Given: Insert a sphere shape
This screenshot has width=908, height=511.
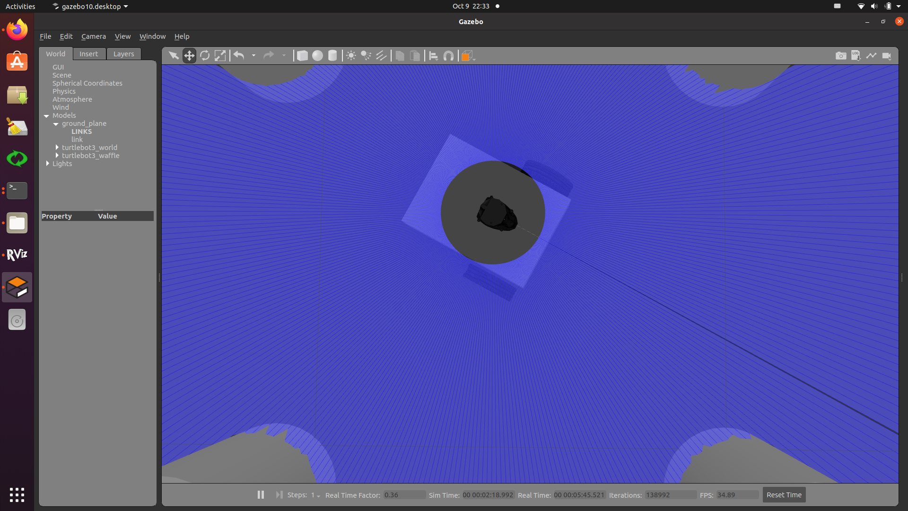Looking at the screenshot, I should [317, 56].
